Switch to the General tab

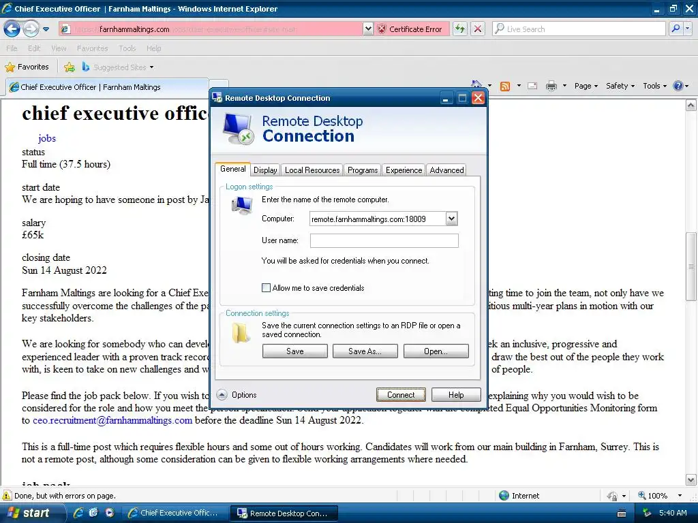[233, 169]
